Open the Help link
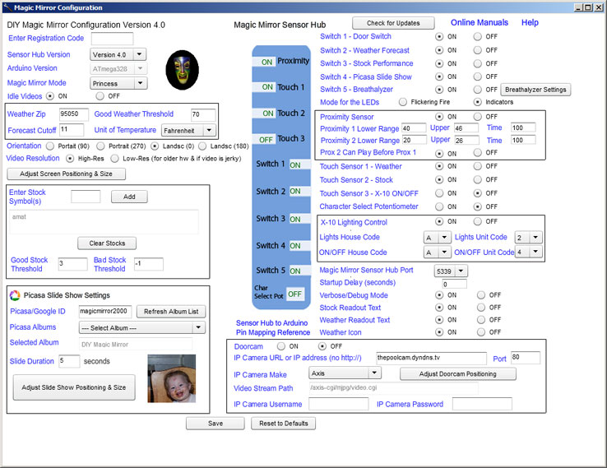Screen dimensions: 607x468 click(x=530, y=22)
